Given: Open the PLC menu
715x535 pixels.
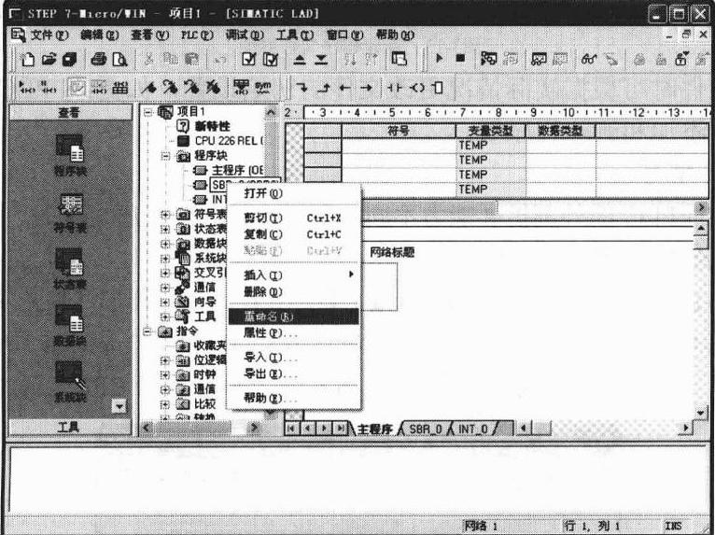Looking at the screenshot, I should pos(197,35).
